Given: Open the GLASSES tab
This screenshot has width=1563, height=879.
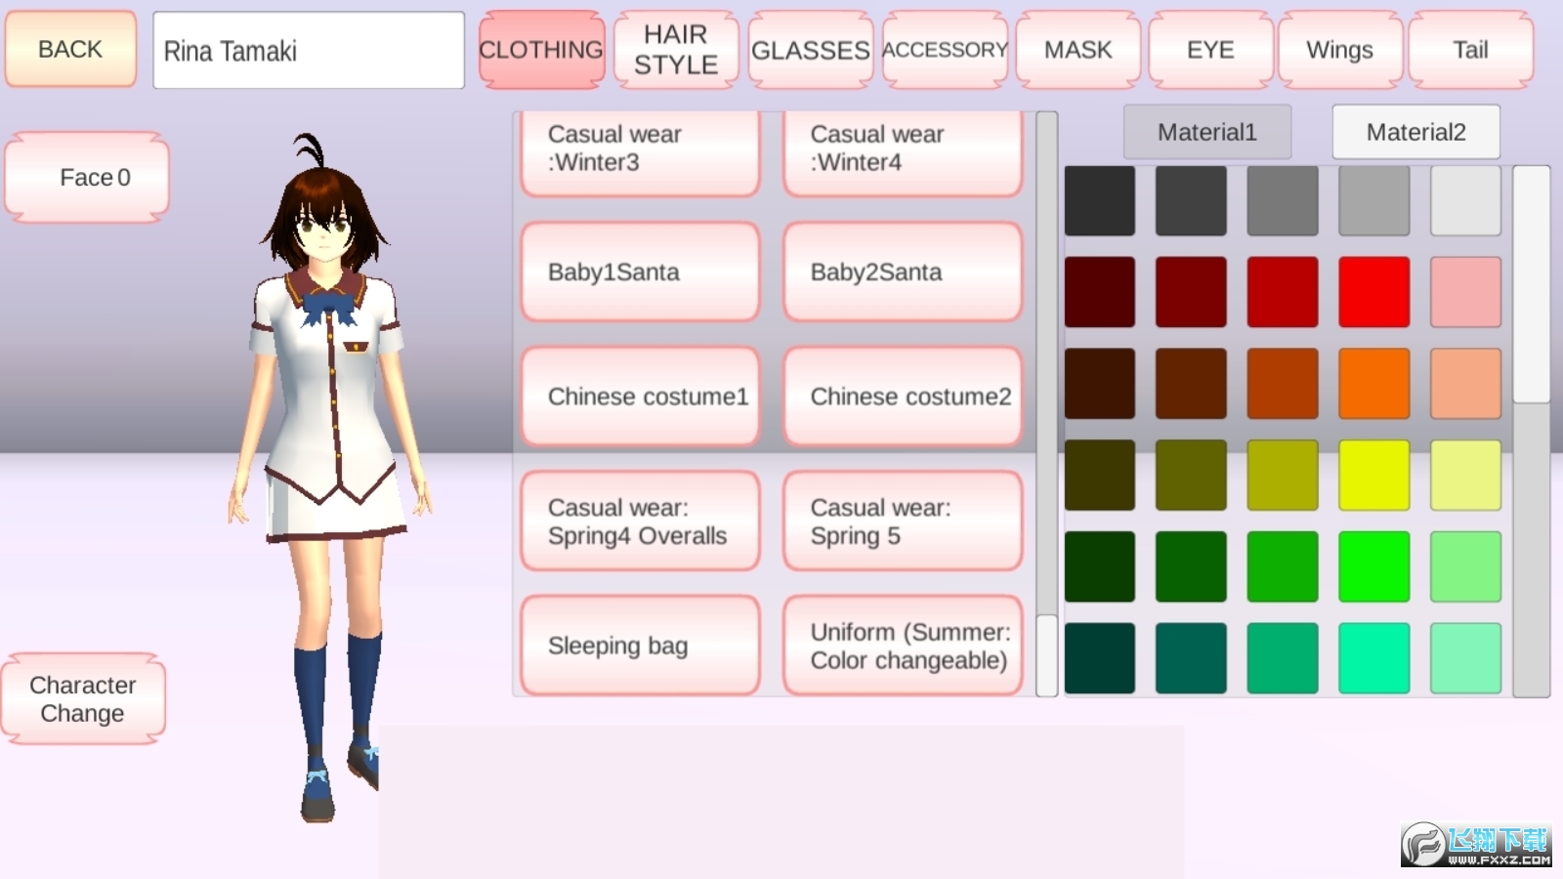Looking at the screenshot, I should [810, 49].
